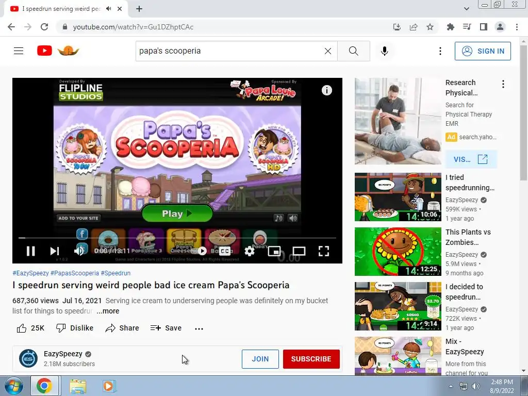528x396 pixels.
Task: Mute the tab via speaker icon
Action: [108, 9]
